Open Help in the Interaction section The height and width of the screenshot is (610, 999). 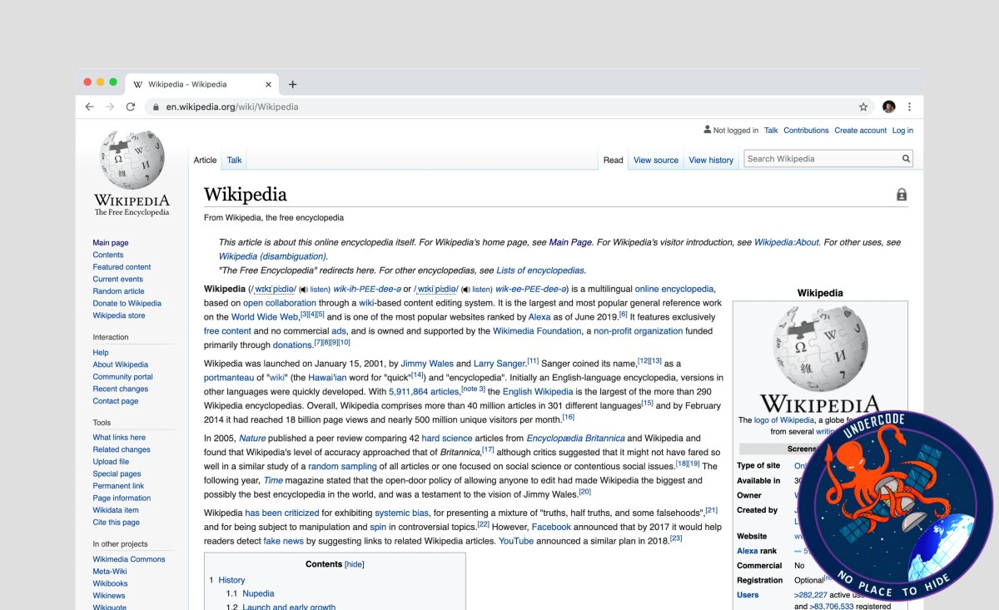click(x=101, y=353)
